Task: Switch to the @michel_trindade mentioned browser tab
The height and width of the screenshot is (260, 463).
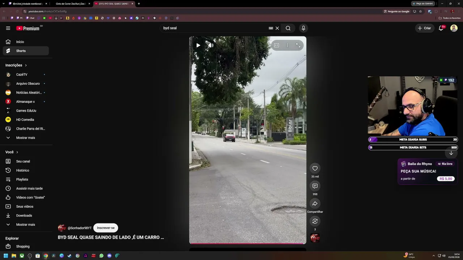Action: click(x=28, y=4)
